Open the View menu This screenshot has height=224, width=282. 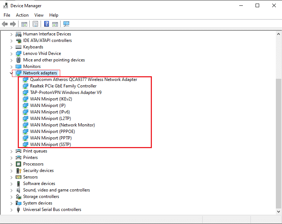[x=39, y=15]
